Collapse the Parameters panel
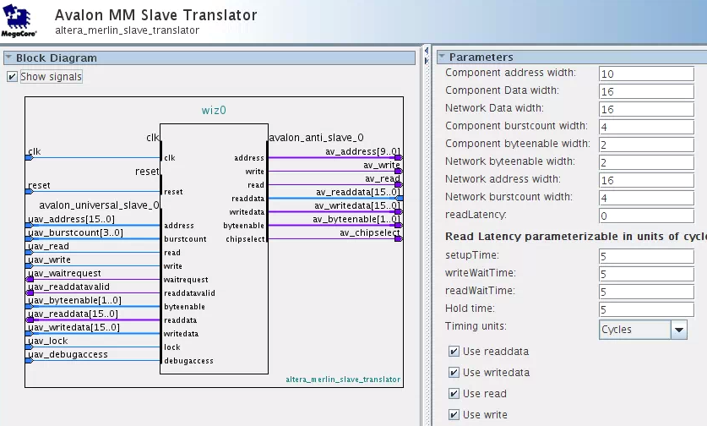 tap(442, 57)
